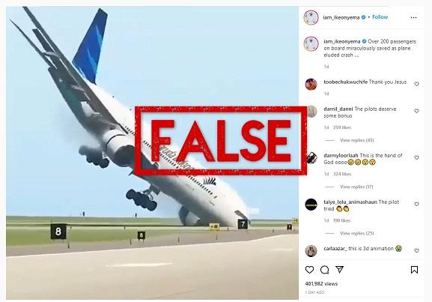Expand View replies (17)
The height and width of the screenshot is (302, 432).
(x=356, y=187)
